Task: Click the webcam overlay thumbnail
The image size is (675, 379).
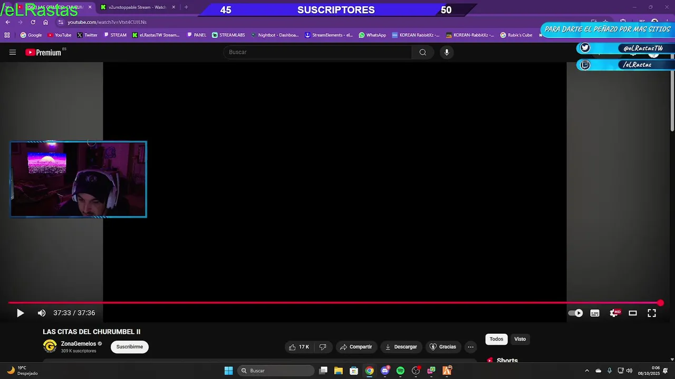Action: point(79,179)
